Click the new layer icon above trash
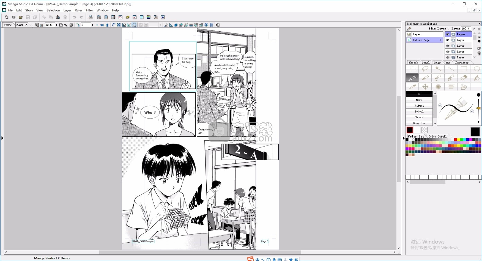 [x=479, y=48]
